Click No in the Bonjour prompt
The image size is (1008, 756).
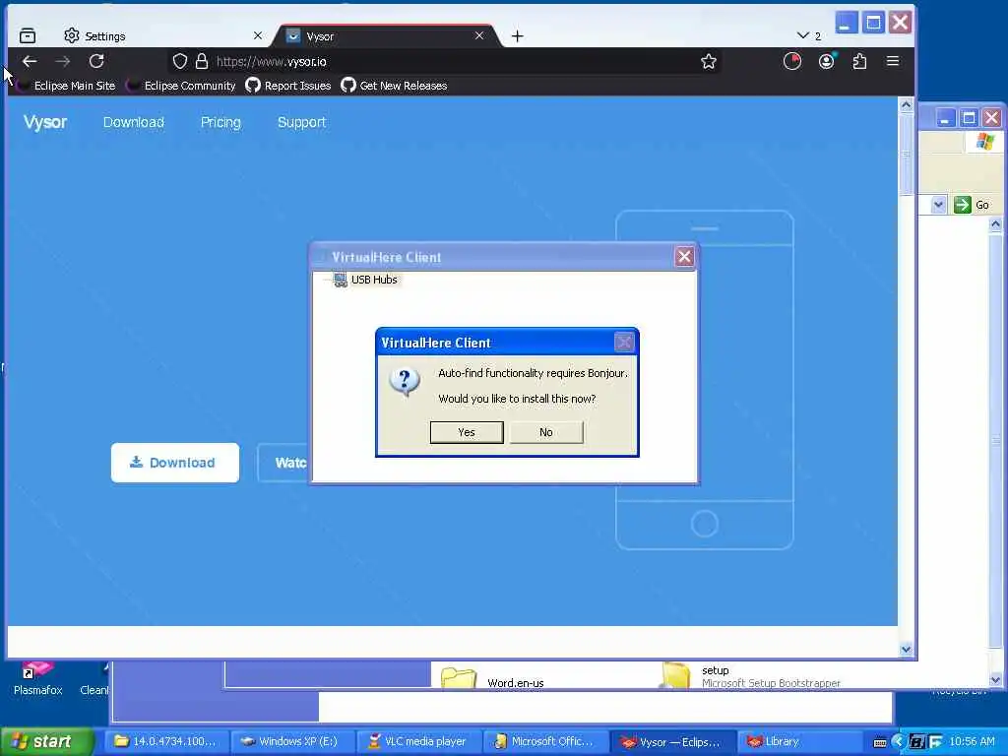coord(545,432)
